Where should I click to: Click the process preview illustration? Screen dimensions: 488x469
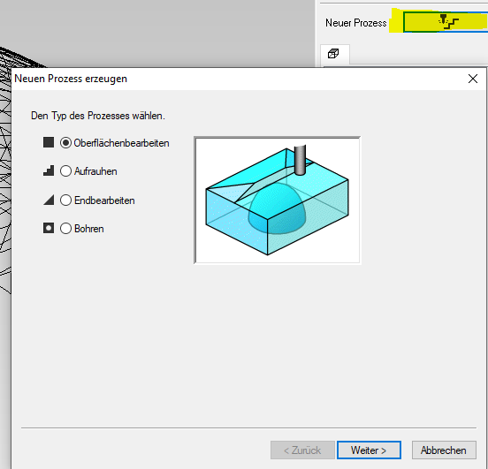click(277, 200)
